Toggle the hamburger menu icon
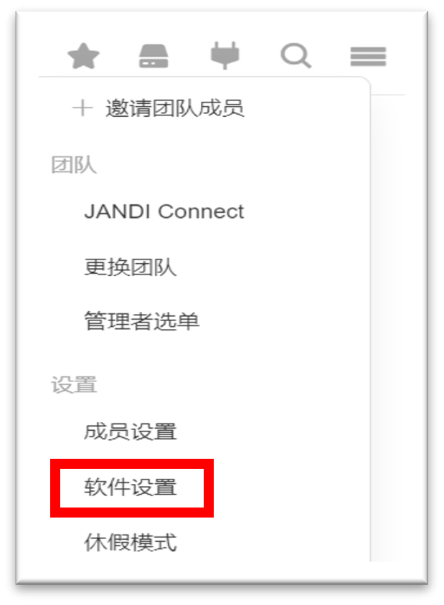This screenshot has height=605, width=444. (368, 57)
